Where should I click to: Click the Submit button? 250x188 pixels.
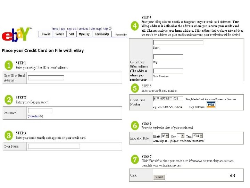159,177
